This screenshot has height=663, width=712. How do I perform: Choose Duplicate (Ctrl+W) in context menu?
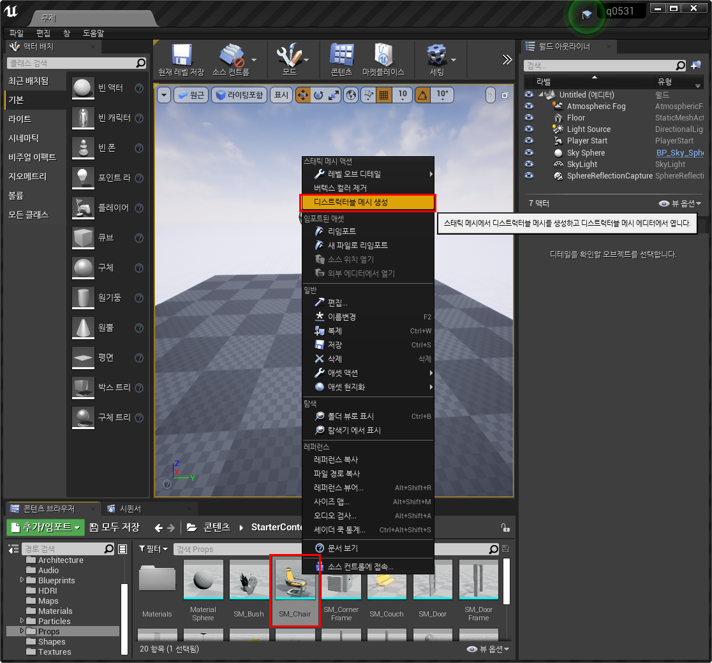[x=368, y=331]
